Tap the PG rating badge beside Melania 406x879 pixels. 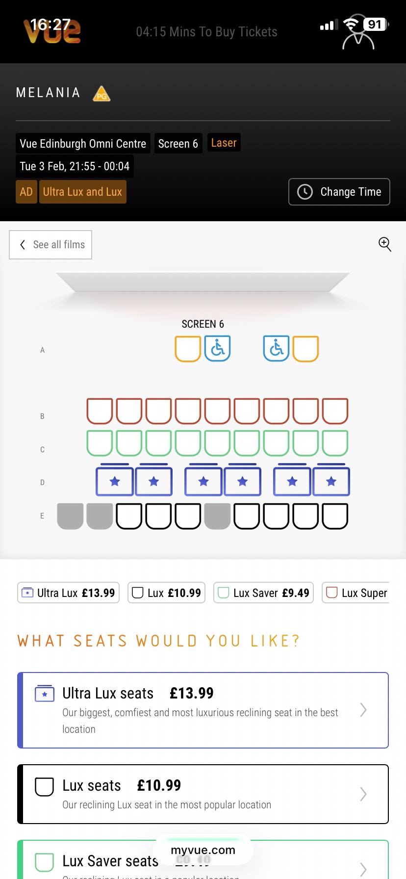[x=101, y=94]
